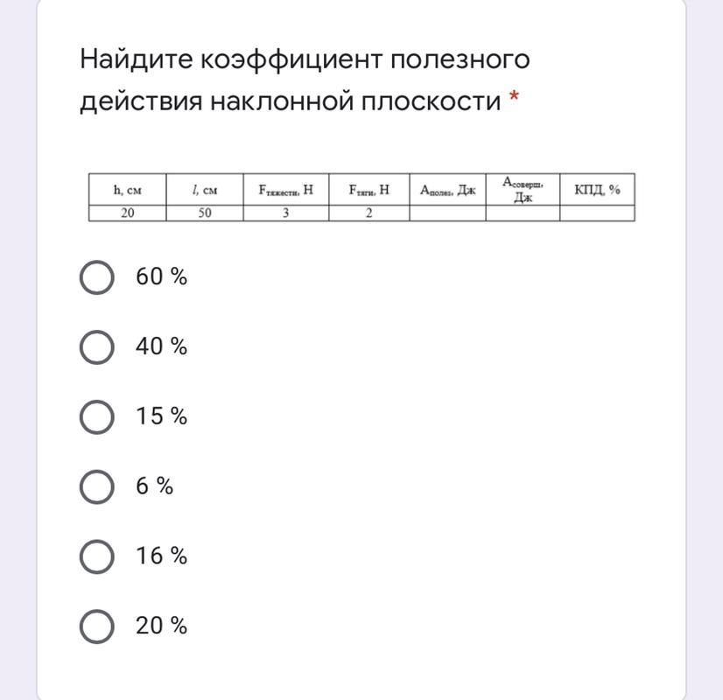Tick the 16 % radio circle
The image size is (723, 700).
[96, 556]
